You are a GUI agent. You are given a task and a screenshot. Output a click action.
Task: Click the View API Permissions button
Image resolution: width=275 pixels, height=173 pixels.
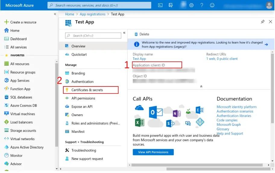pos(153,152)
